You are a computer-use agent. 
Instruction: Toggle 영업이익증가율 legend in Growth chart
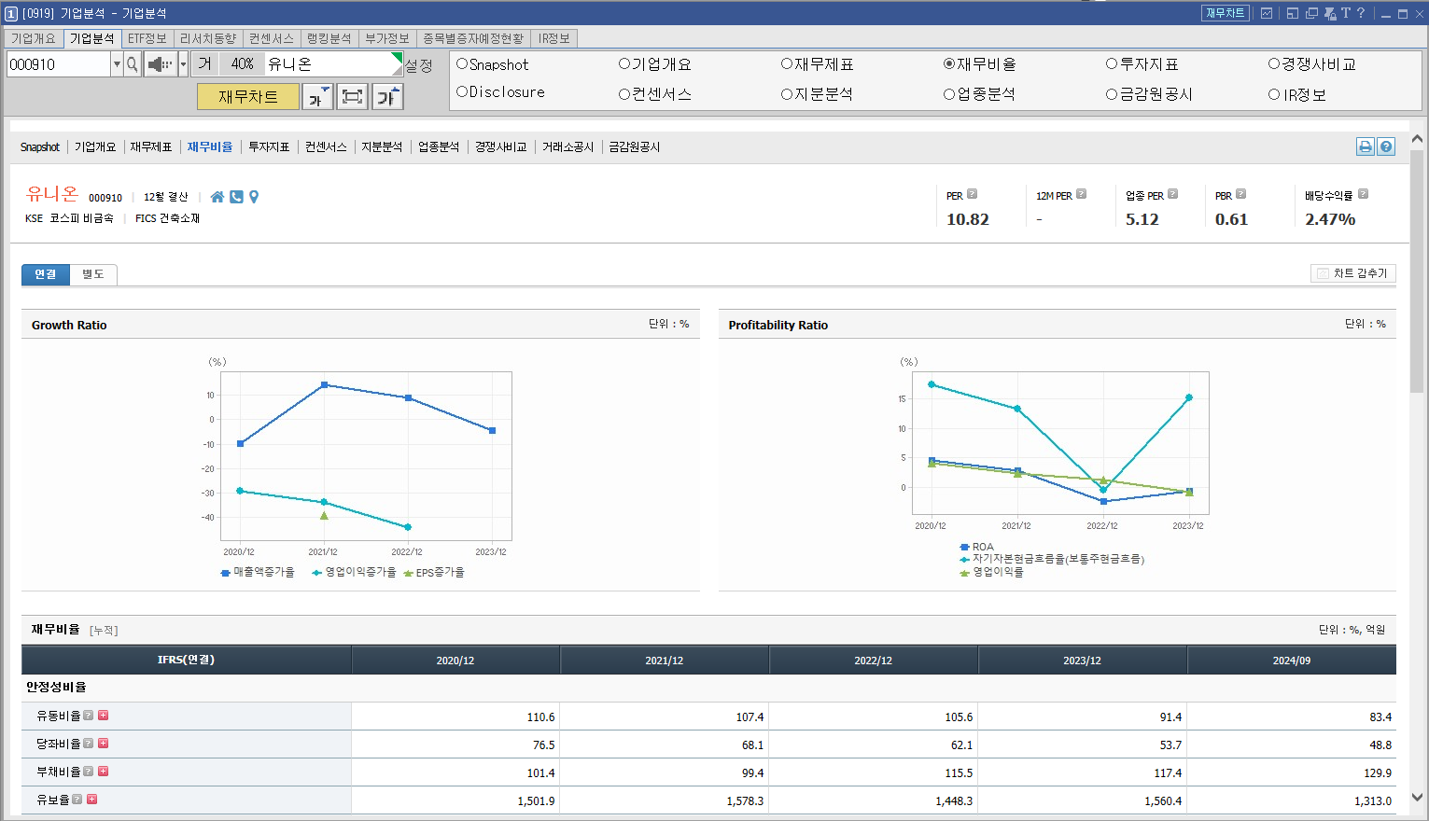(354, 572)
